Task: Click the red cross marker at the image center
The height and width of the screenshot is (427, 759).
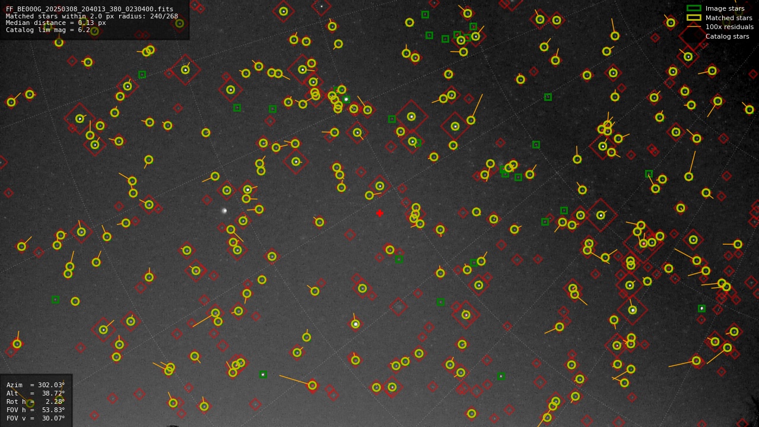Action: (380, 213)
